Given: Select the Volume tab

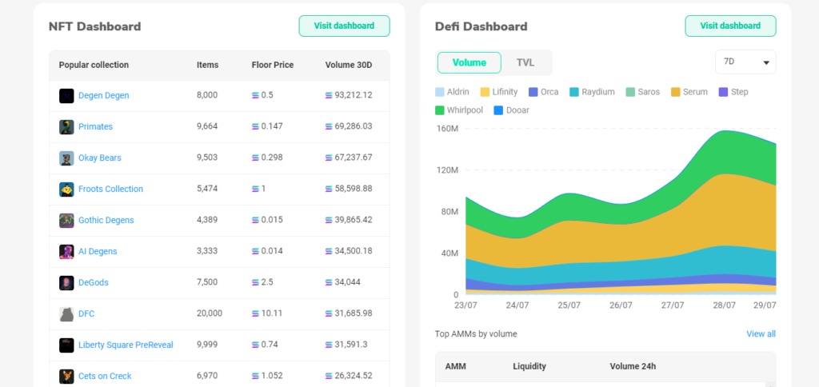Looking at the screenshot, I should pyautogui.click(x=469, y=62).
